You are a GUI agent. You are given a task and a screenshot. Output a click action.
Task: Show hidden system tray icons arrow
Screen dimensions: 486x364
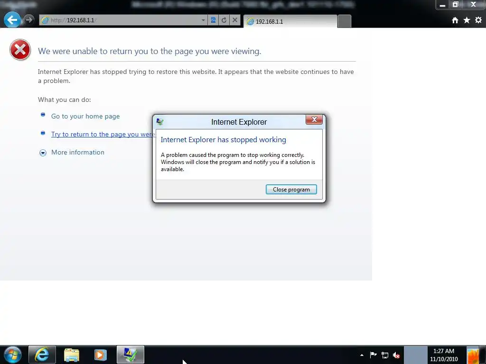(362, 355)
